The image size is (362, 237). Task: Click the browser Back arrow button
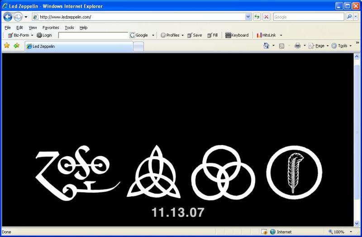coord(8,17)
